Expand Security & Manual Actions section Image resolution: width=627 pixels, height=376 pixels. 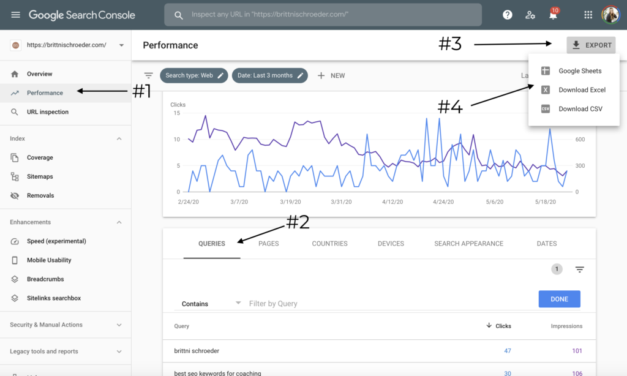(x=119, y=325)
